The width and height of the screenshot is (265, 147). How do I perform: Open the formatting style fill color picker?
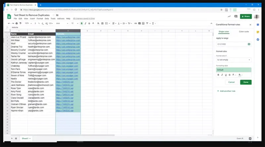coord(240,75)
